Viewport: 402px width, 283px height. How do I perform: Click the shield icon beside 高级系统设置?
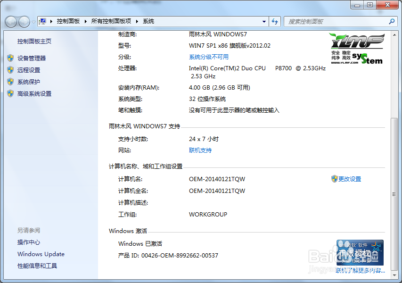[x=10, y=93]
